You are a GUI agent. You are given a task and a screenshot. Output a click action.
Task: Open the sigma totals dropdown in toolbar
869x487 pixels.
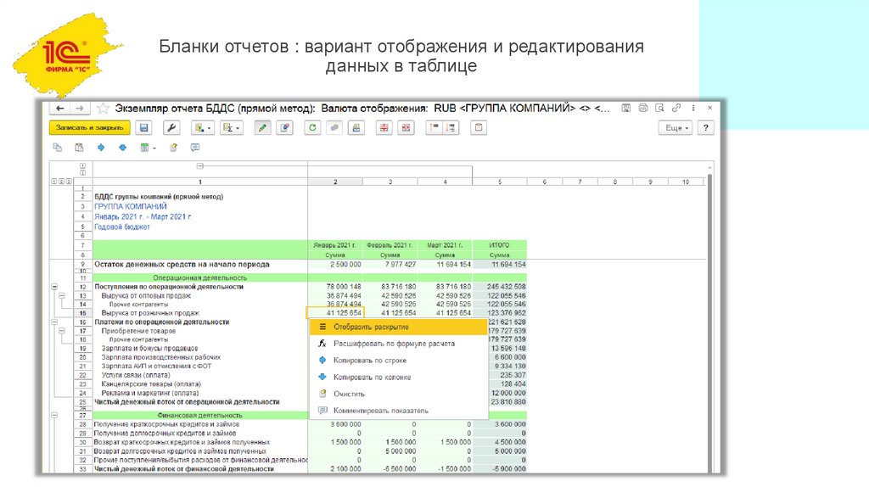(x=230, y=128)
